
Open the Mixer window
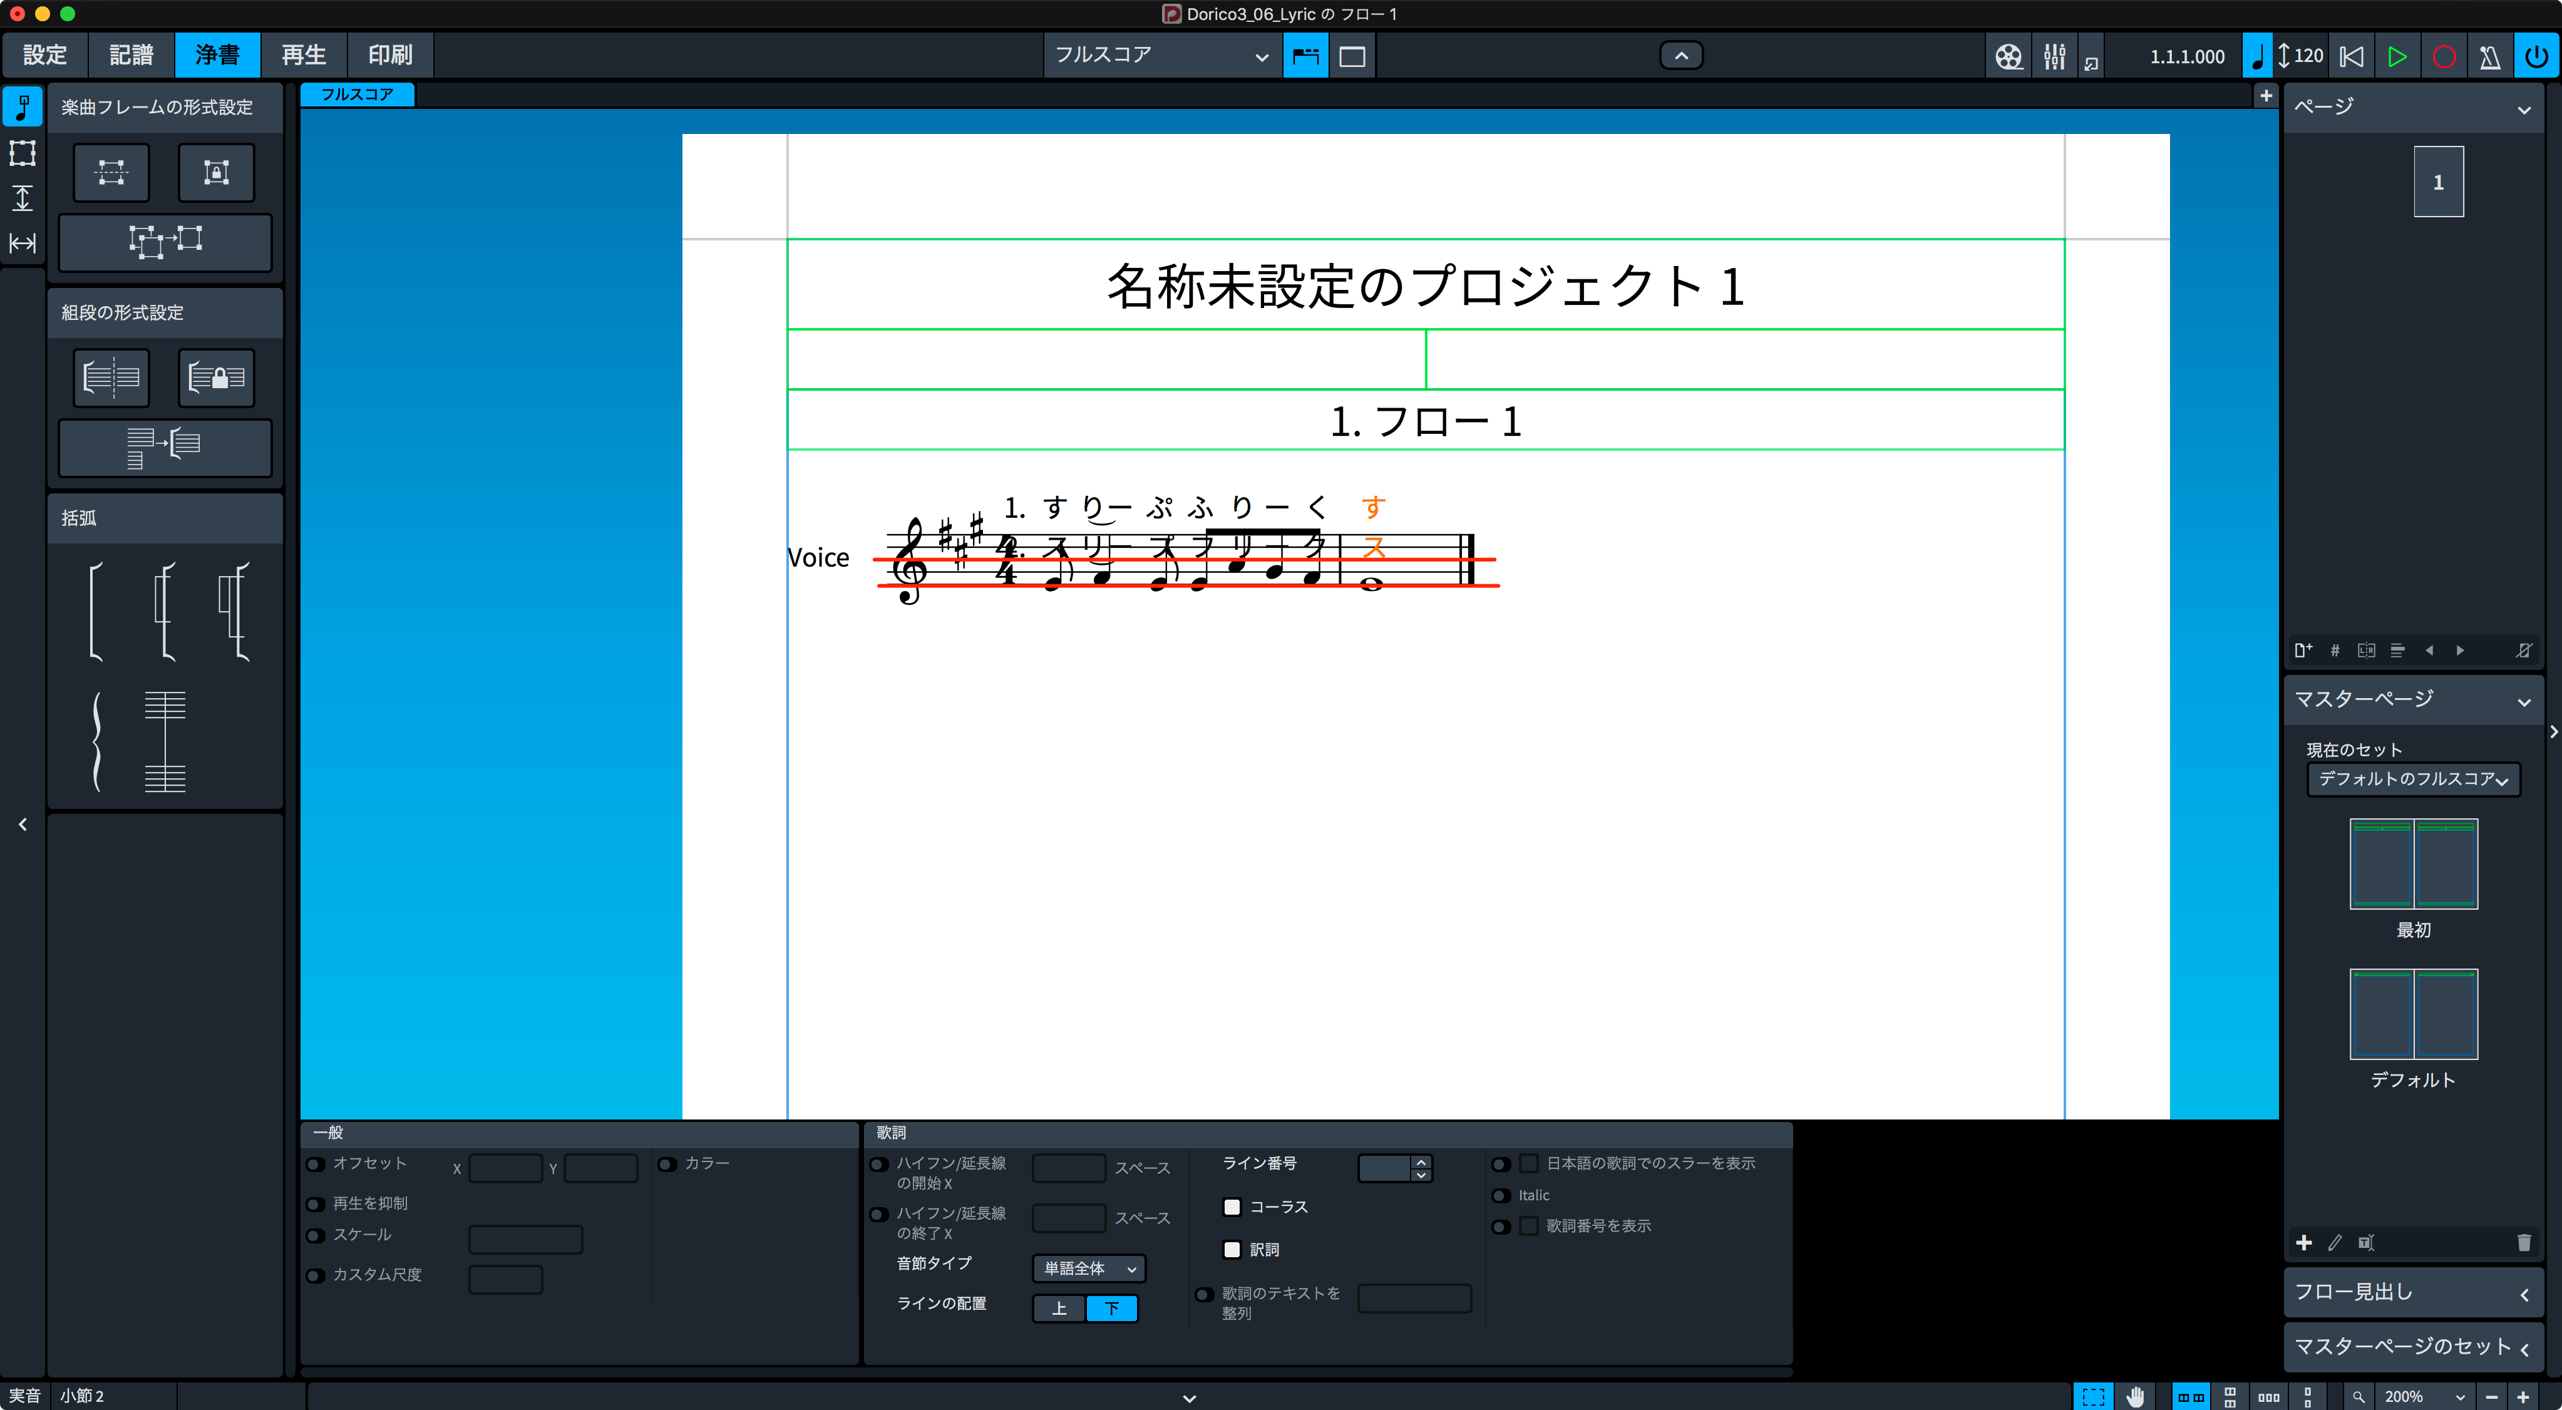2054,57
